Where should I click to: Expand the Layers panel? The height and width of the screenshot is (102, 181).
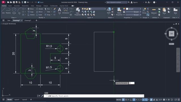(90, 18)
